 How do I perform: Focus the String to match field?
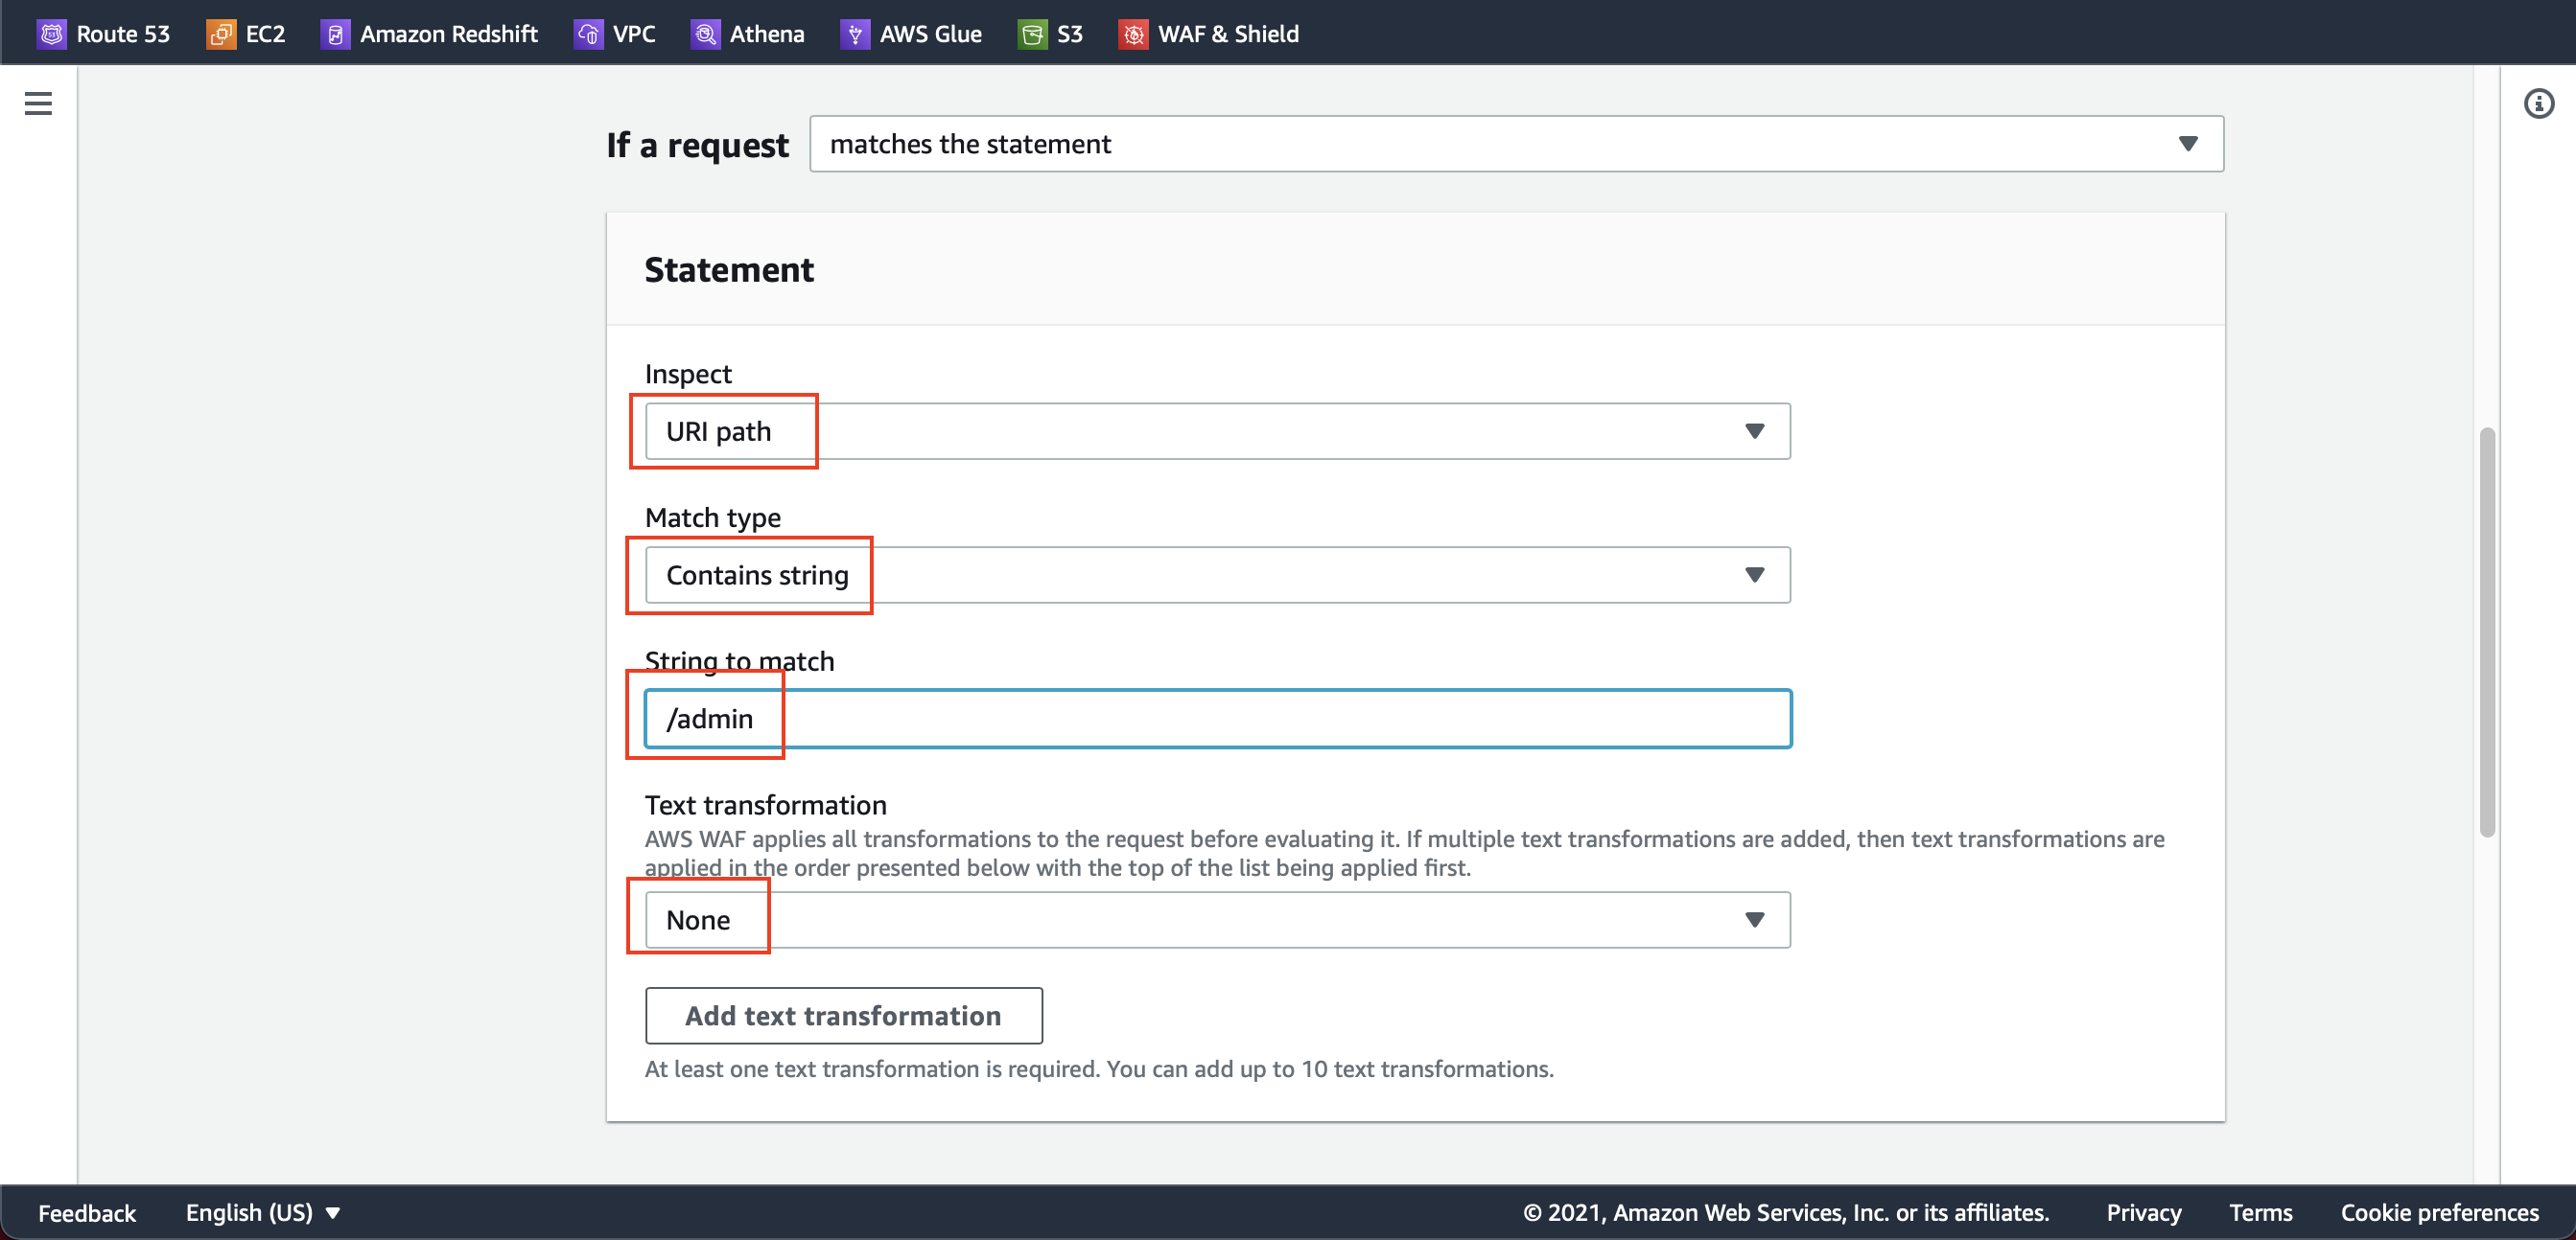coord(1217,719)
